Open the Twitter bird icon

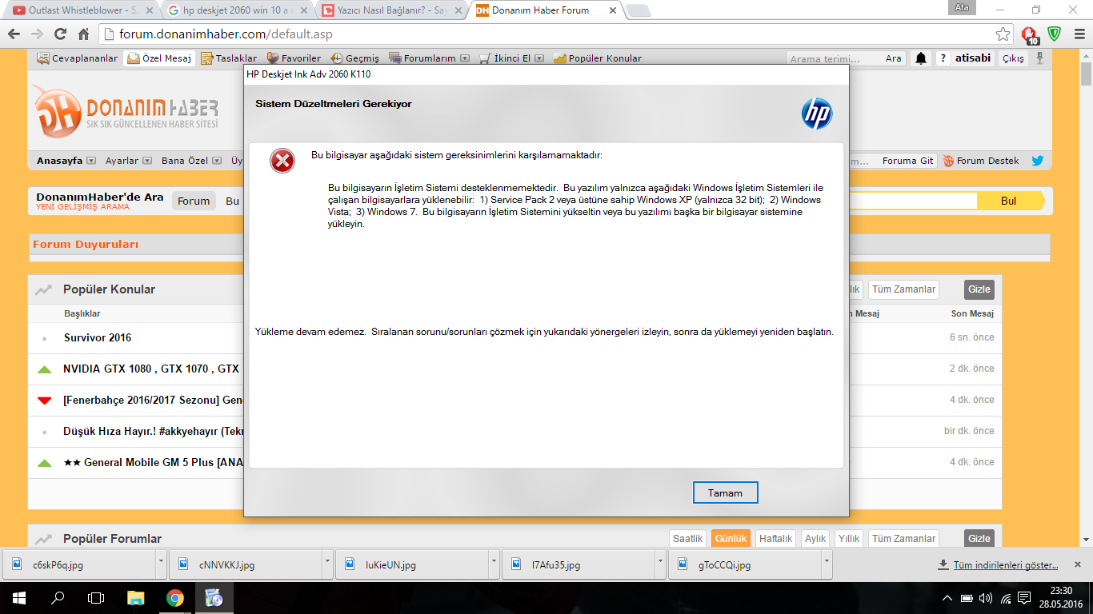click(1038, 161)
